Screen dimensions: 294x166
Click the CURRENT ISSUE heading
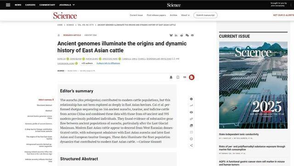click(x=234, y=36)
